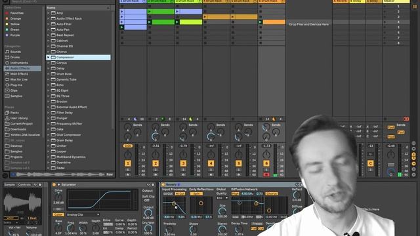420x236 pixels.
Task: Enable the Reverb Freeze button
Action: [x=257, y=224]
